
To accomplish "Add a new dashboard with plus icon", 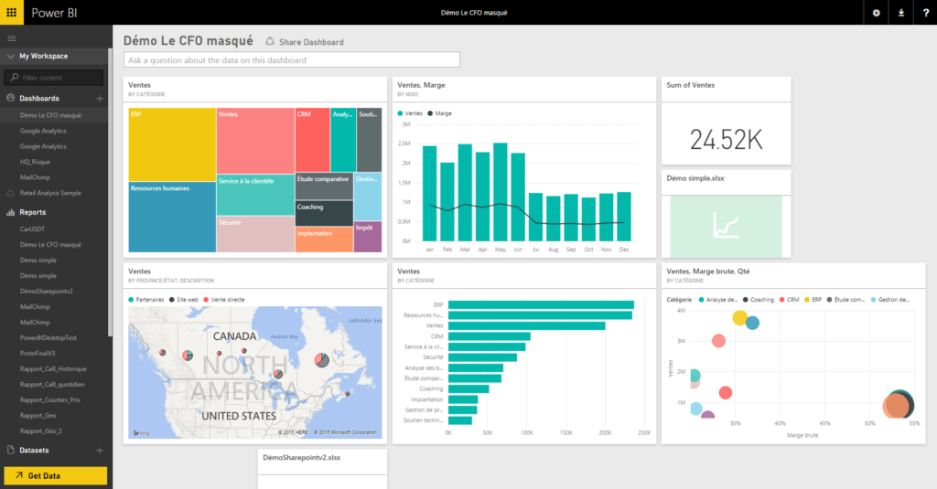I will (100, 98).
